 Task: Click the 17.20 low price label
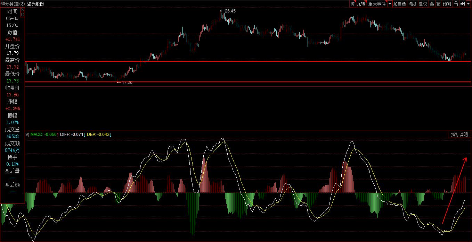pos(127,83)
